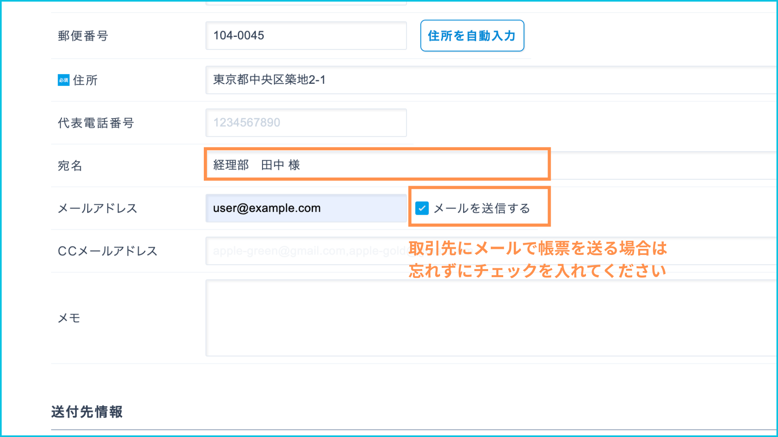Click the CCメールアドレス label

click(107, 251)
